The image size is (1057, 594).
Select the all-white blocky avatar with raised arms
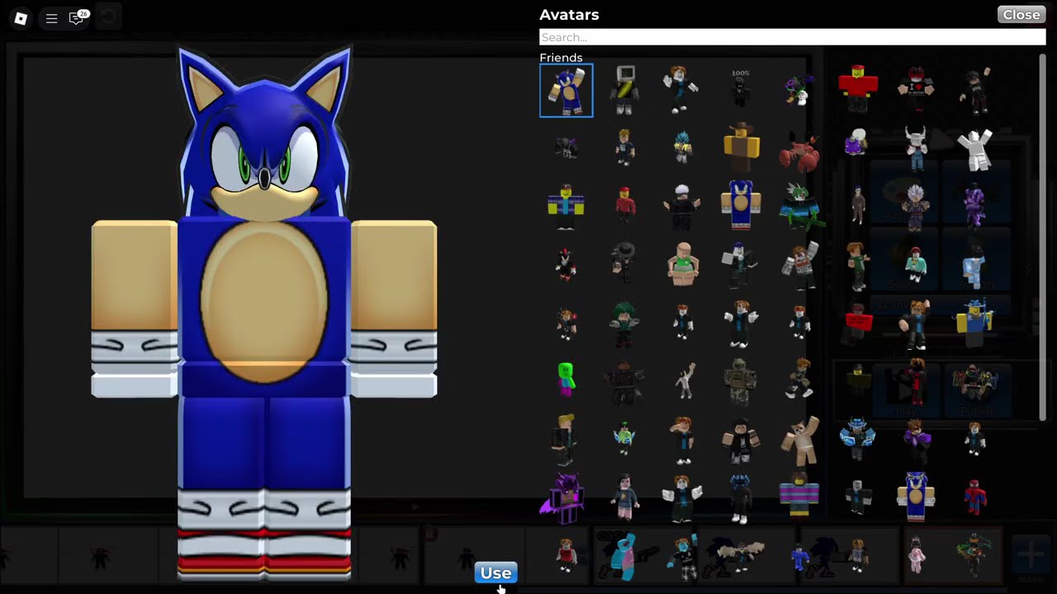tap(975, 150)
